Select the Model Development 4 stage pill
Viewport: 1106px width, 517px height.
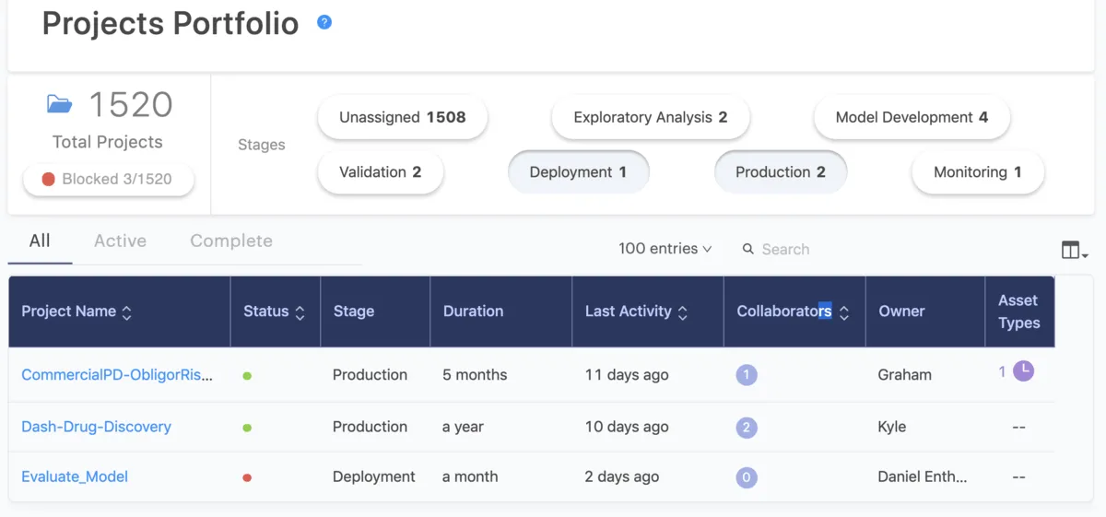pyautogui.click(x=912, y=118)
